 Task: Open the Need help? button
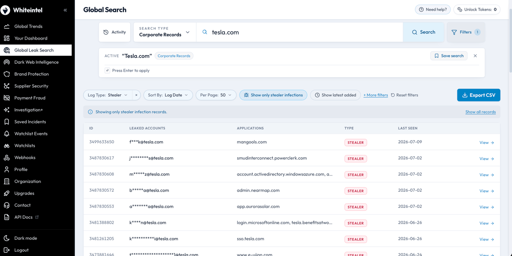coord(433,9)
